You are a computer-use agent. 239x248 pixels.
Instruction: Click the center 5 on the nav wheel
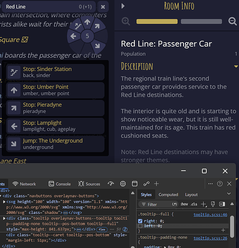click(x=87, y=36)
